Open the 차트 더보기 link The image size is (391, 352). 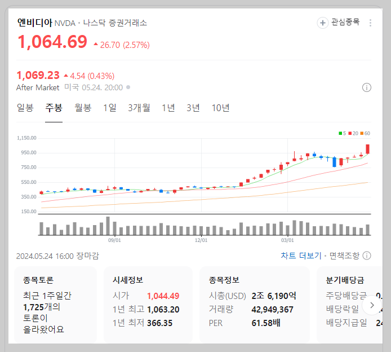point(301,256)
